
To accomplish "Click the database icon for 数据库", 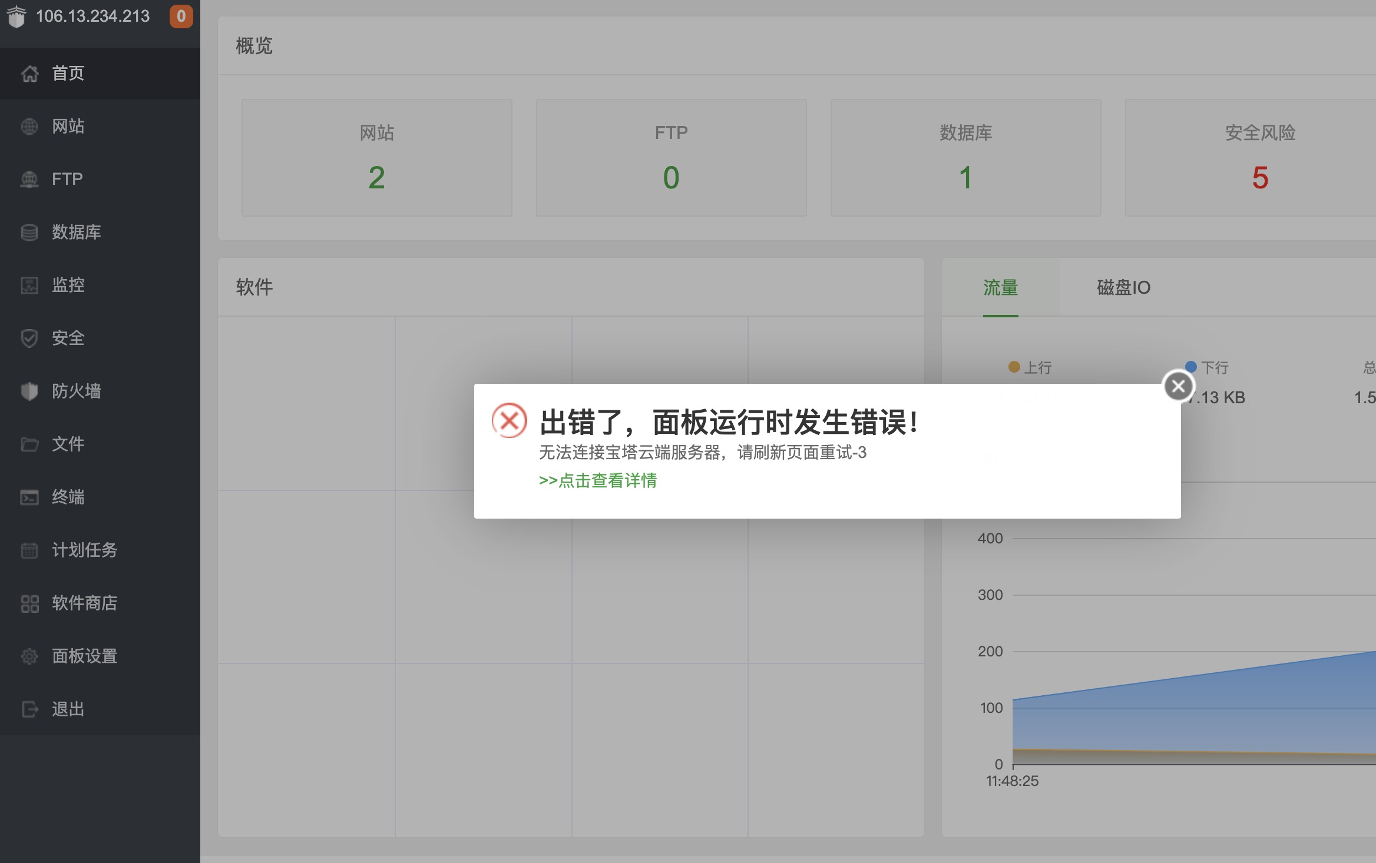I will (x=29, y=233).
